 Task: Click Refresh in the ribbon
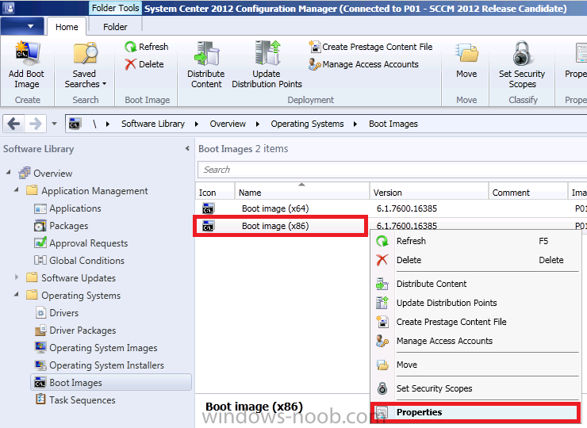(147, 47)
